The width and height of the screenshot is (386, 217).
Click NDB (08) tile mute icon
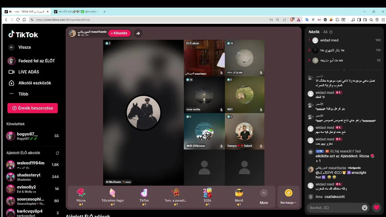coord(221,146)
